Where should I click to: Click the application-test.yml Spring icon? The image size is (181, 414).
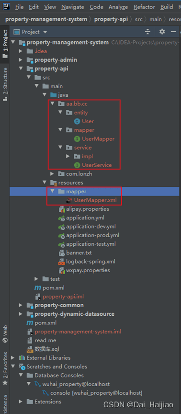click(62, 244)
